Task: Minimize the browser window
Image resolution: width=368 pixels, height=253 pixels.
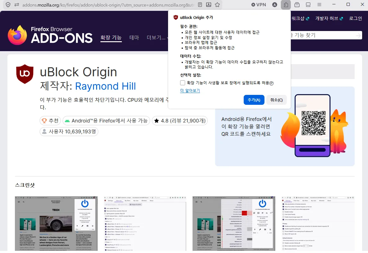Action: 334,4
